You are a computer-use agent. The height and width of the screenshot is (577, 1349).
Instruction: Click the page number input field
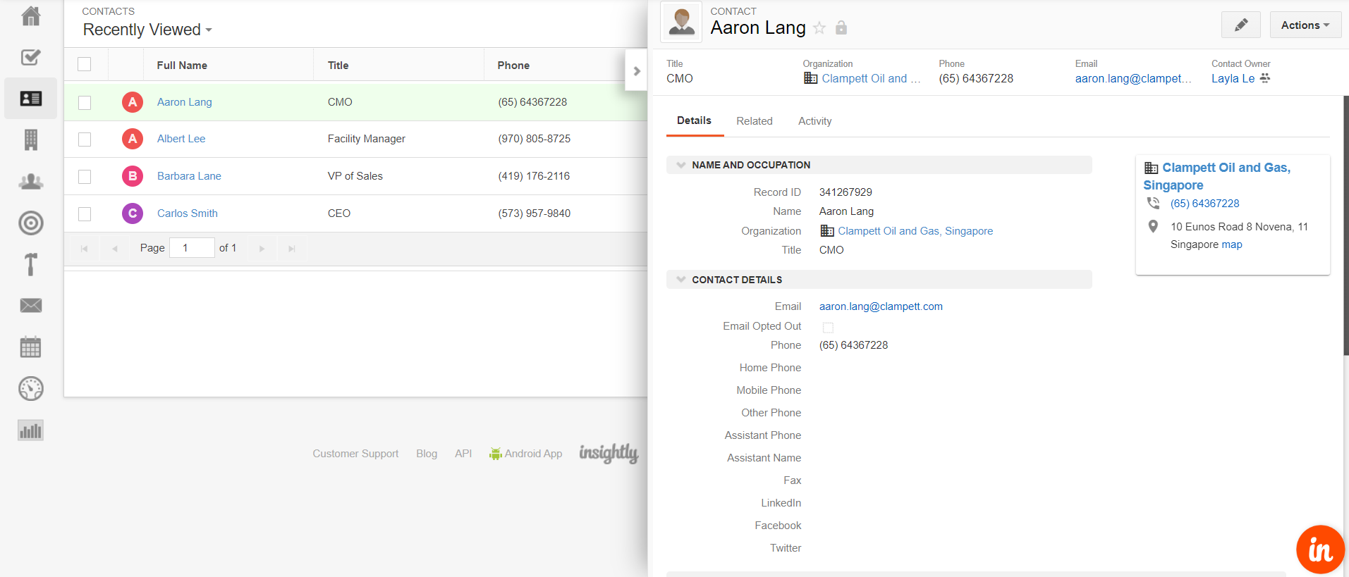(192, 248)
